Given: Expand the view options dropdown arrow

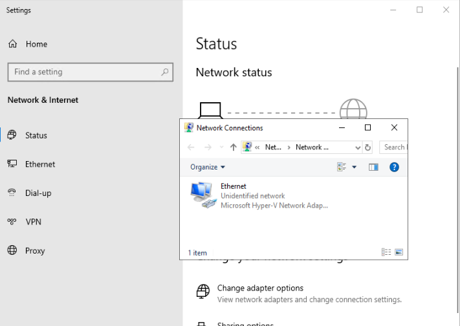Looking at the screenshot, I should (x=354, y=167).
